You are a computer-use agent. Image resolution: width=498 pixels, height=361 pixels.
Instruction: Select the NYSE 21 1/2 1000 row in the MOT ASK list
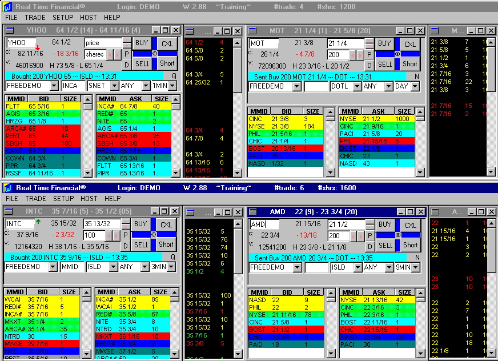click(377, 119)
